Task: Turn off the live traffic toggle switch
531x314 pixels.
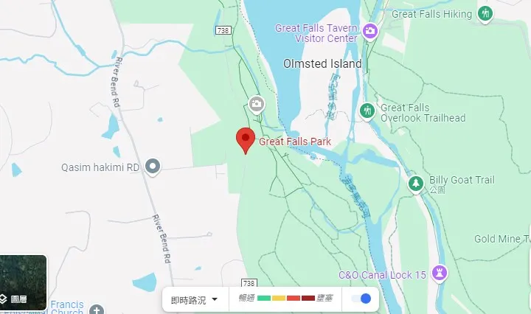Action: (x=361, y=299)
